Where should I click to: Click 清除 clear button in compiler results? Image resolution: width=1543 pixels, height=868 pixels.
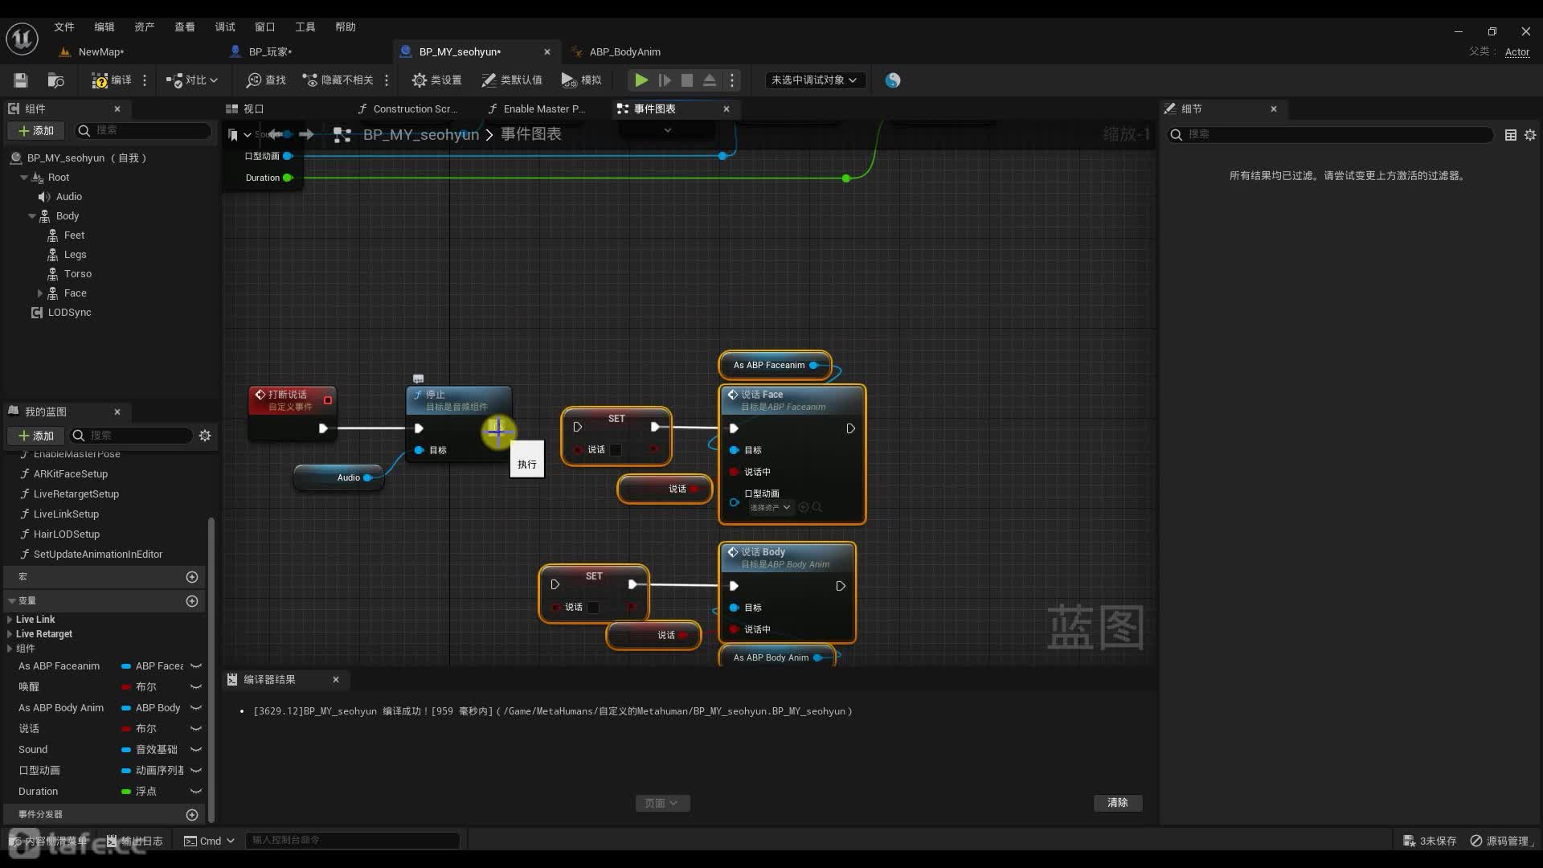(x=1118, y=802)
